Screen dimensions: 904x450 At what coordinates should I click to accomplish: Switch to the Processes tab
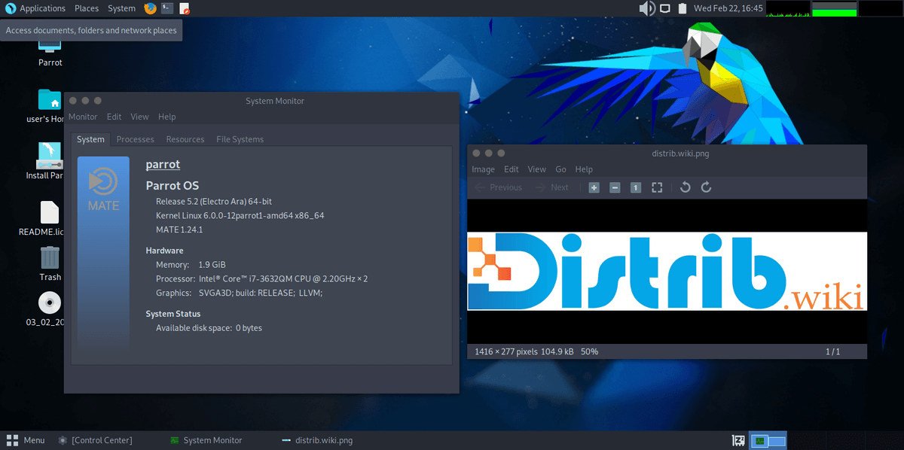tap(135, 139)
